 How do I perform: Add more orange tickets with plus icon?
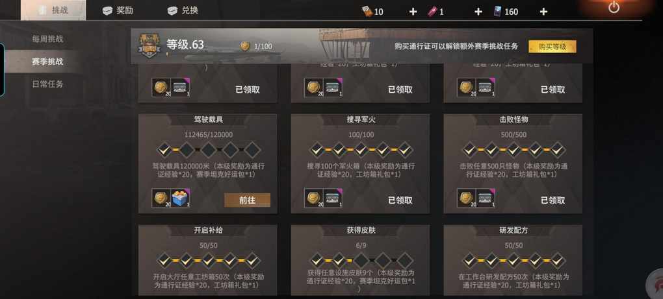coord(413,12)
